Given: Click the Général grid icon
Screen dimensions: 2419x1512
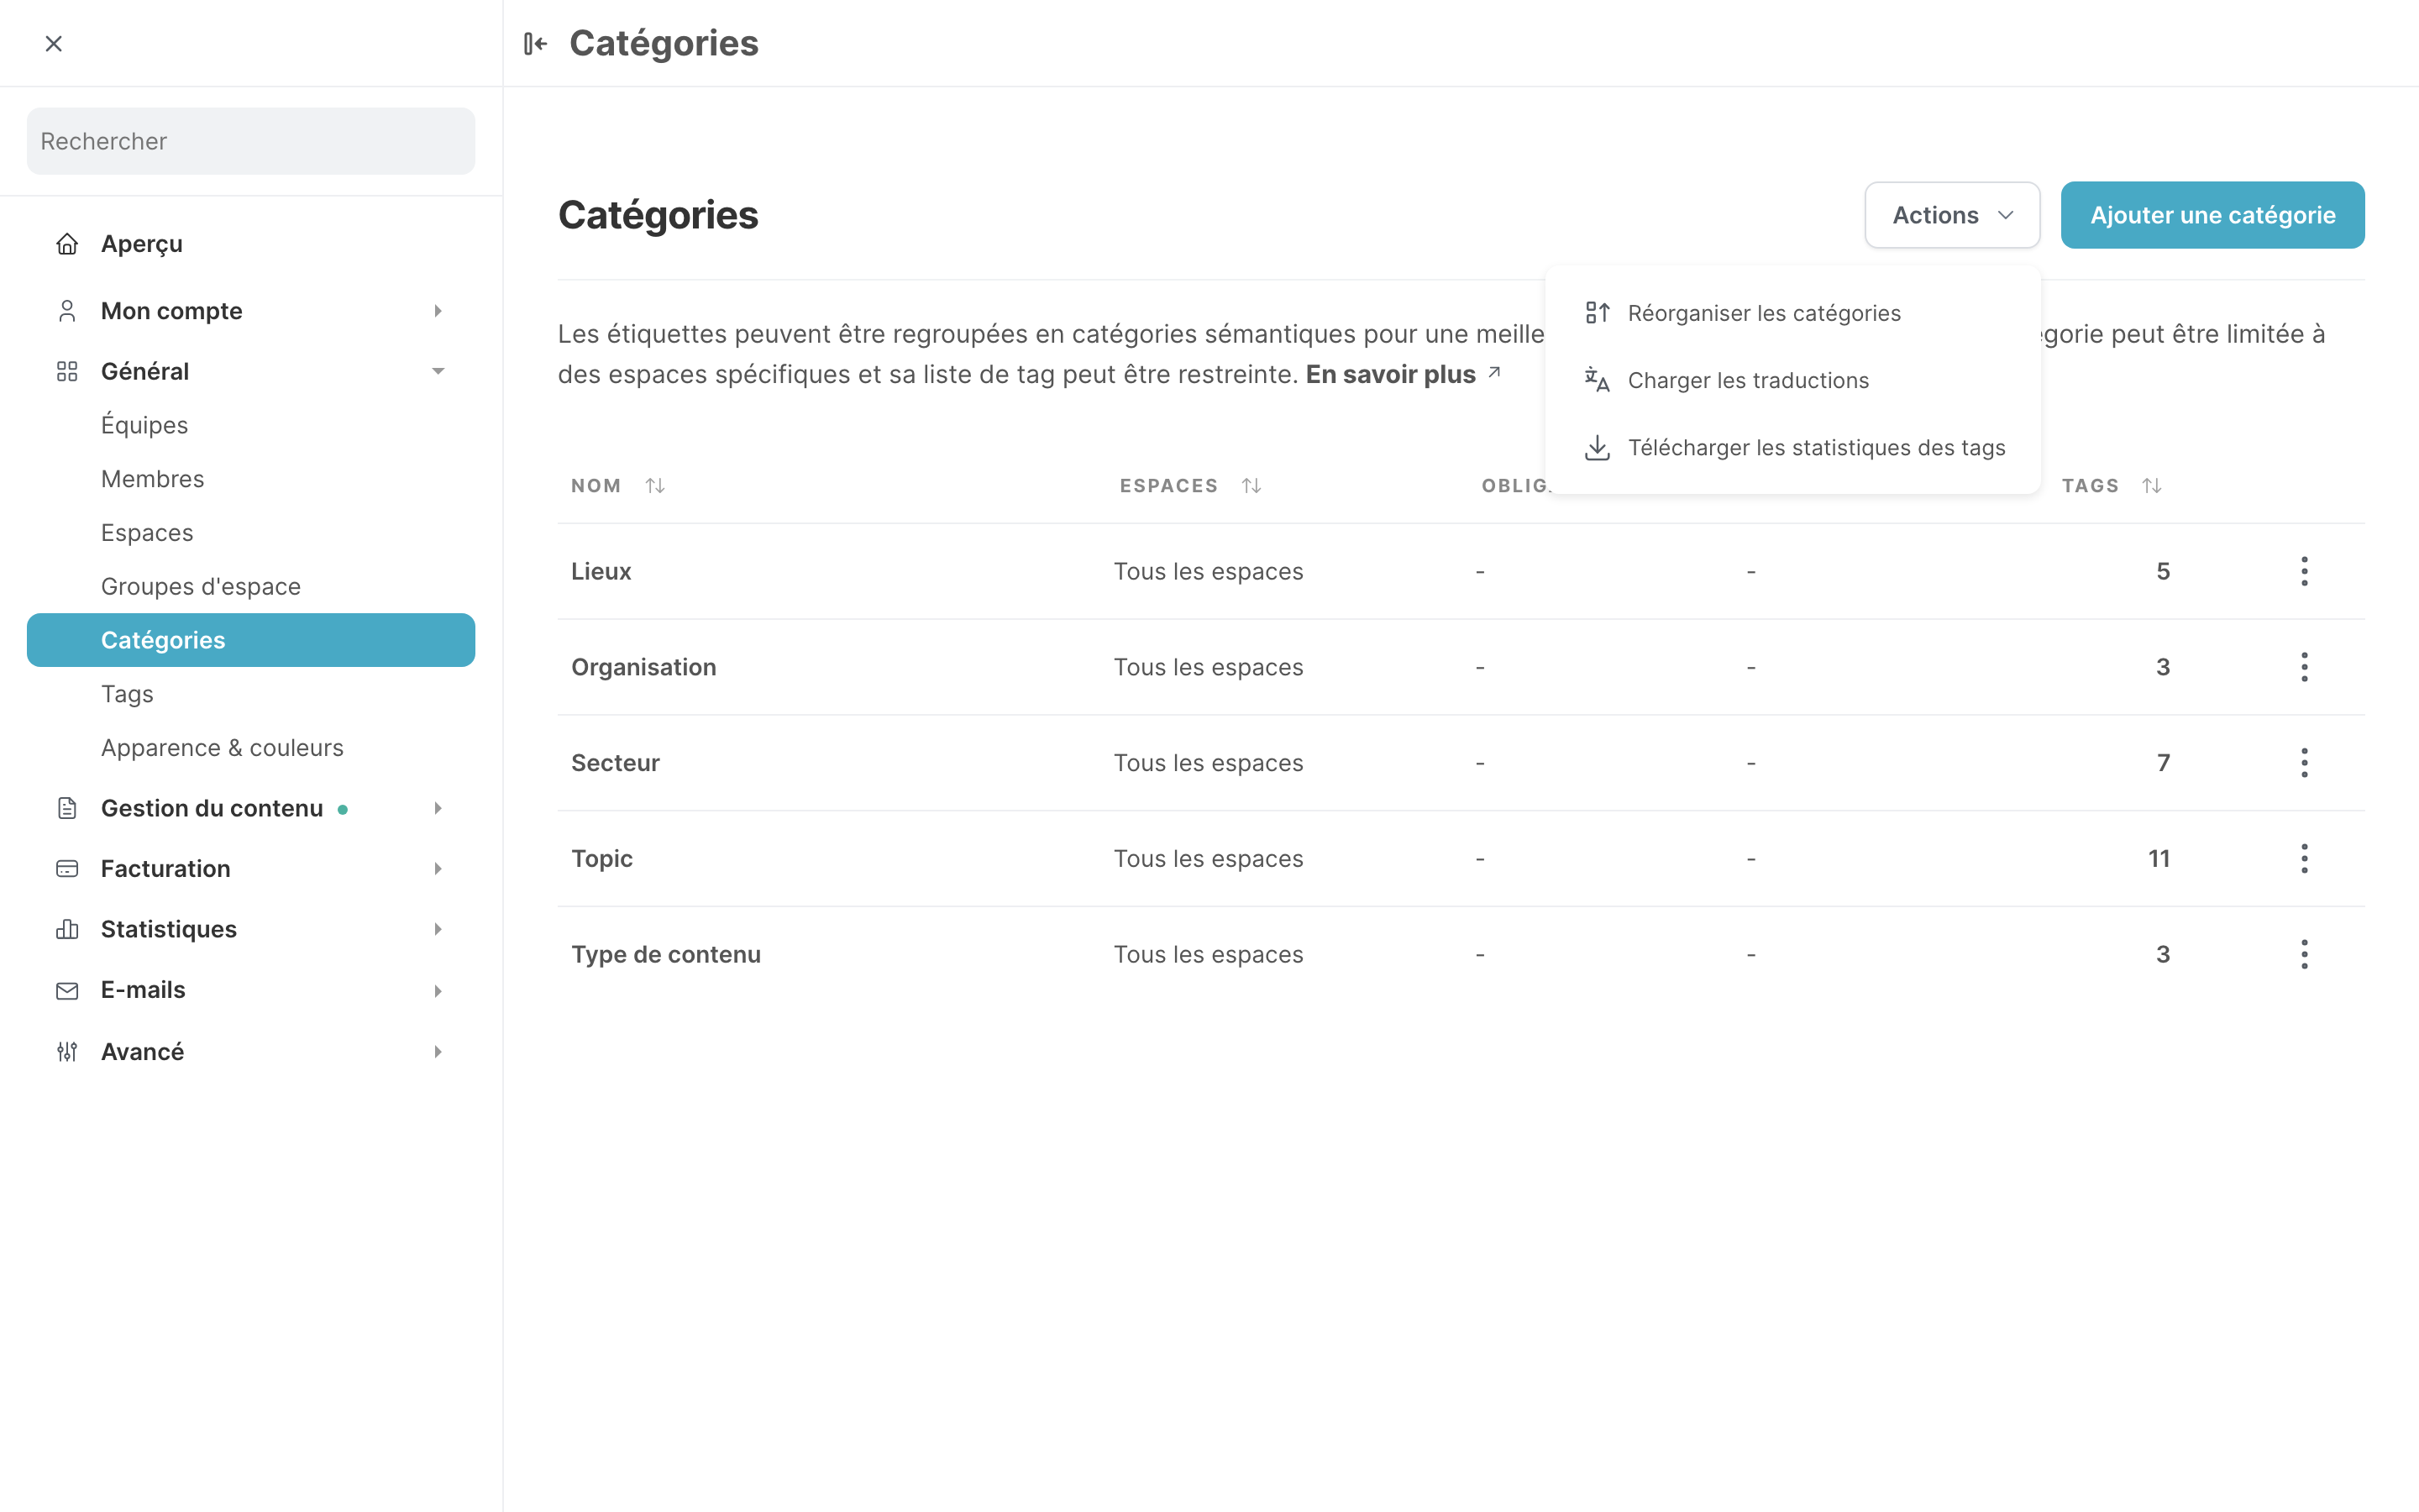Looking at the screenshot, I should (x=67, y=371).
